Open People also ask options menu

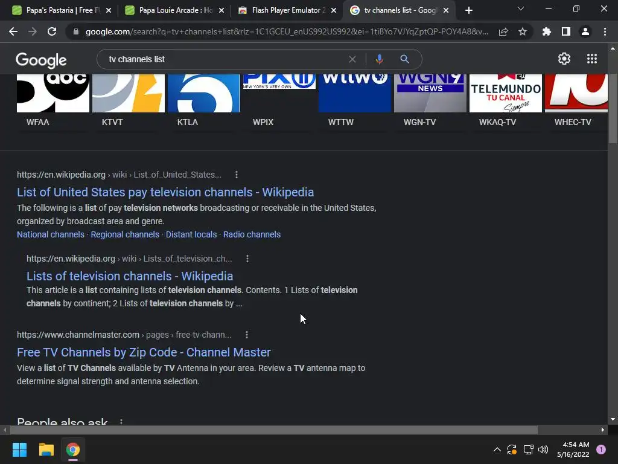121,422
